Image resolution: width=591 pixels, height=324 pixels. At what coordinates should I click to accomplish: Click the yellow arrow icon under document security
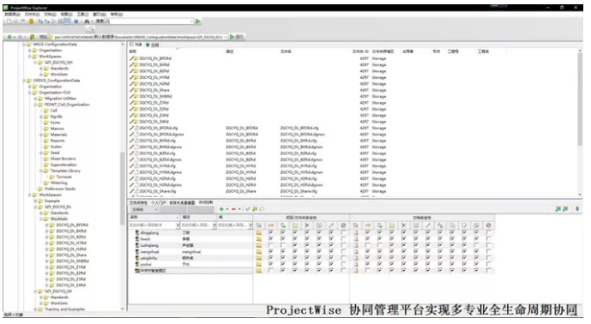pos(367,225)
